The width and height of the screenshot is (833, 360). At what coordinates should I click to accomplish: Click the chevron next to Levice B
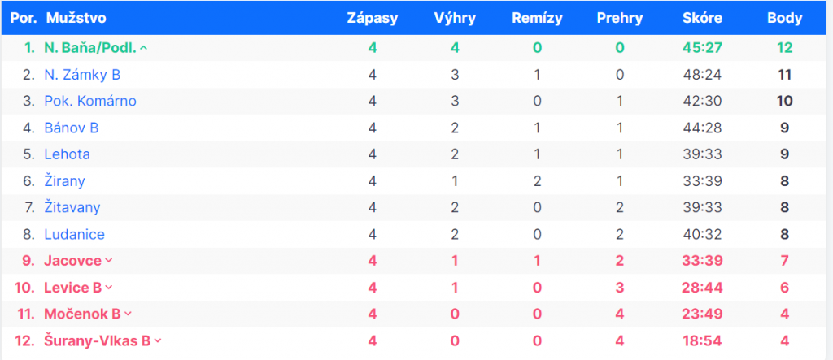[x=109, y=288]
